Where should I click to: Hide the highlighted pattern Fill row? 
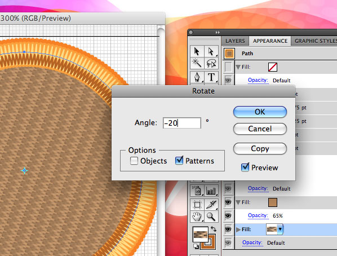pyautogui.click(x=228, y=229)
